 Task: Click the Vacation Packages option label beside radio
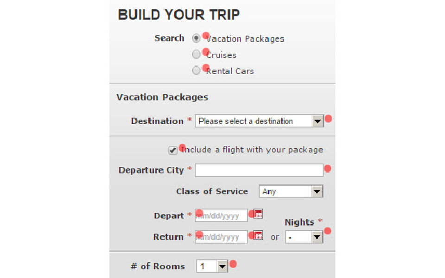[x=246, y=39]
